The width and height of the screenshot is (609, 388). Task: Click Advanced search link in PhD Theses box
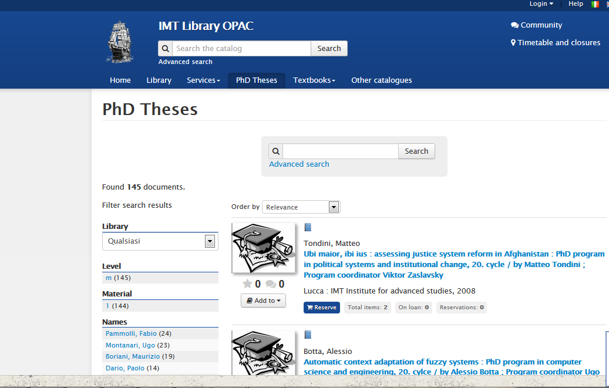299,164
